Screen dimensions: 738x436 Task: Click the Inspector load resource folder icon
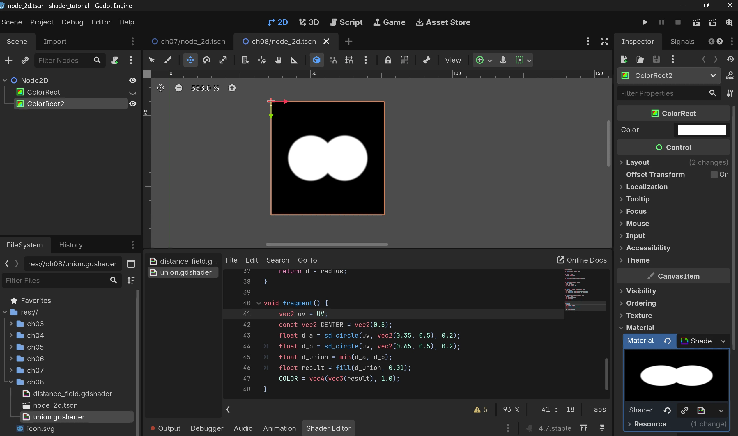point(640,59)
